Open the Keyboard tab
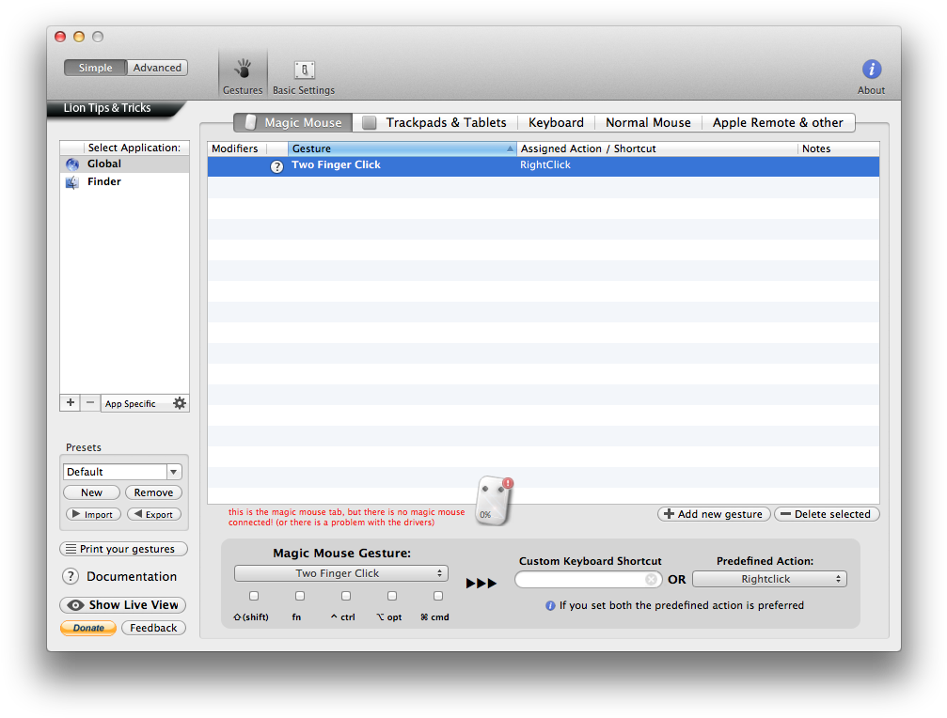The width and height of the screenshot is (947, 718). [x=556, y=122]
